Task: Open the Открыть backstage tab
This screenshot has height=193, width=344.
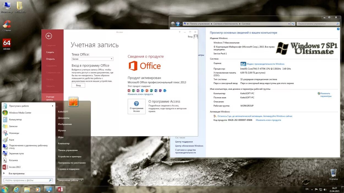Action: [x=50, y=59]
